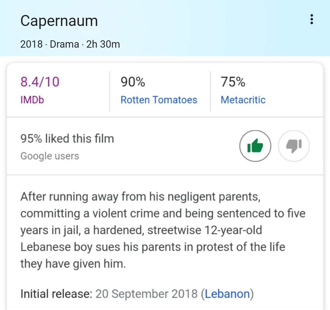Screen dimensions: 330x310
Task: Tap the Capernaum film title
Action: point(59,21)
